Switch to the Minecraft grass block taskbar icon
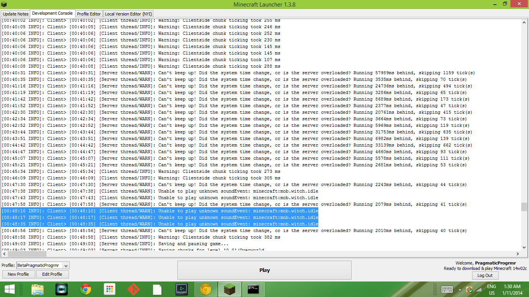The width and height of the screenshot is (529, 297). (x=230, y=289)
